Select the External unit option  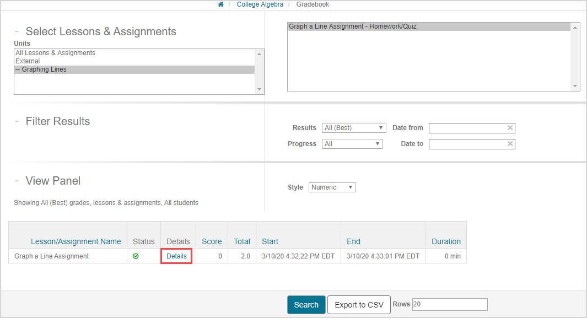(x=28, y=61)
